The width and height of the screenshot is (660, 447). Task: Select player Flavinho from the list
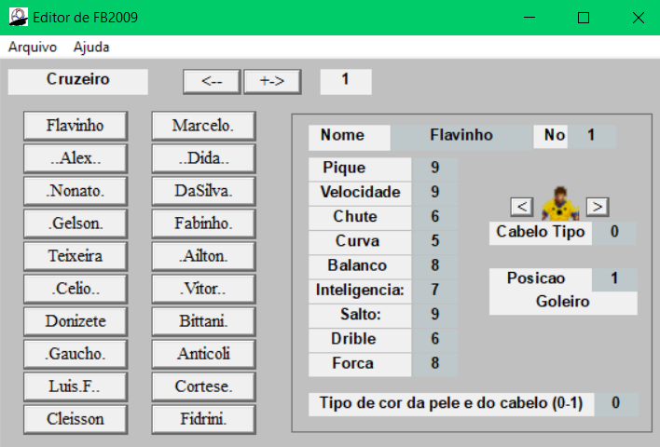[76, 126]
